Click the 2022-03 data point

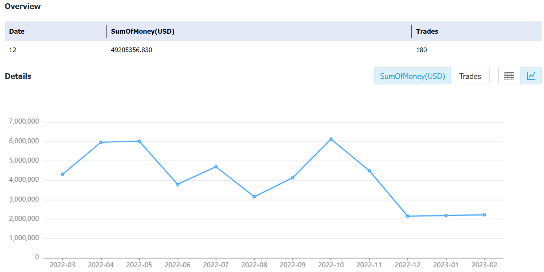(x=62, y=174)
